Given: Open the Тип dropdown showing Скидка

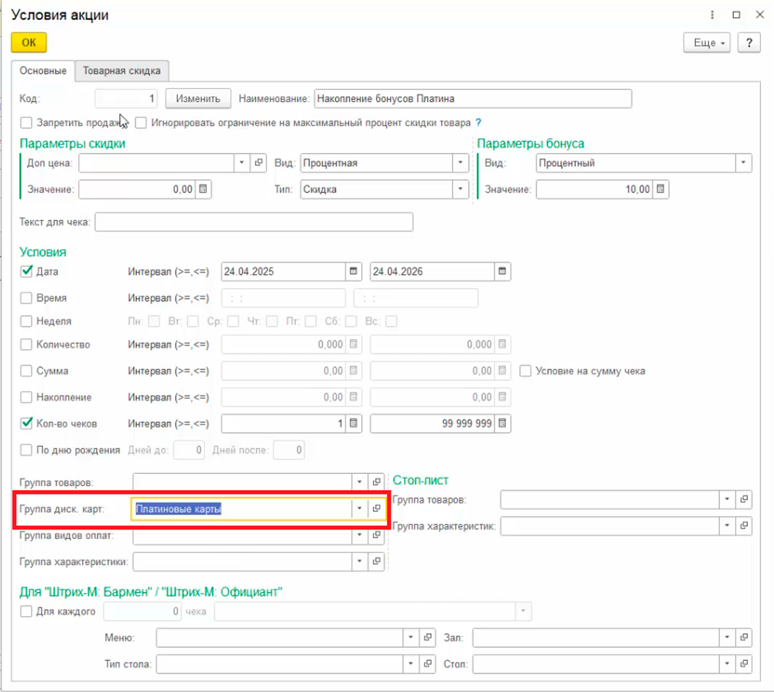Looking at the screenshot, I should click(461, 190).
